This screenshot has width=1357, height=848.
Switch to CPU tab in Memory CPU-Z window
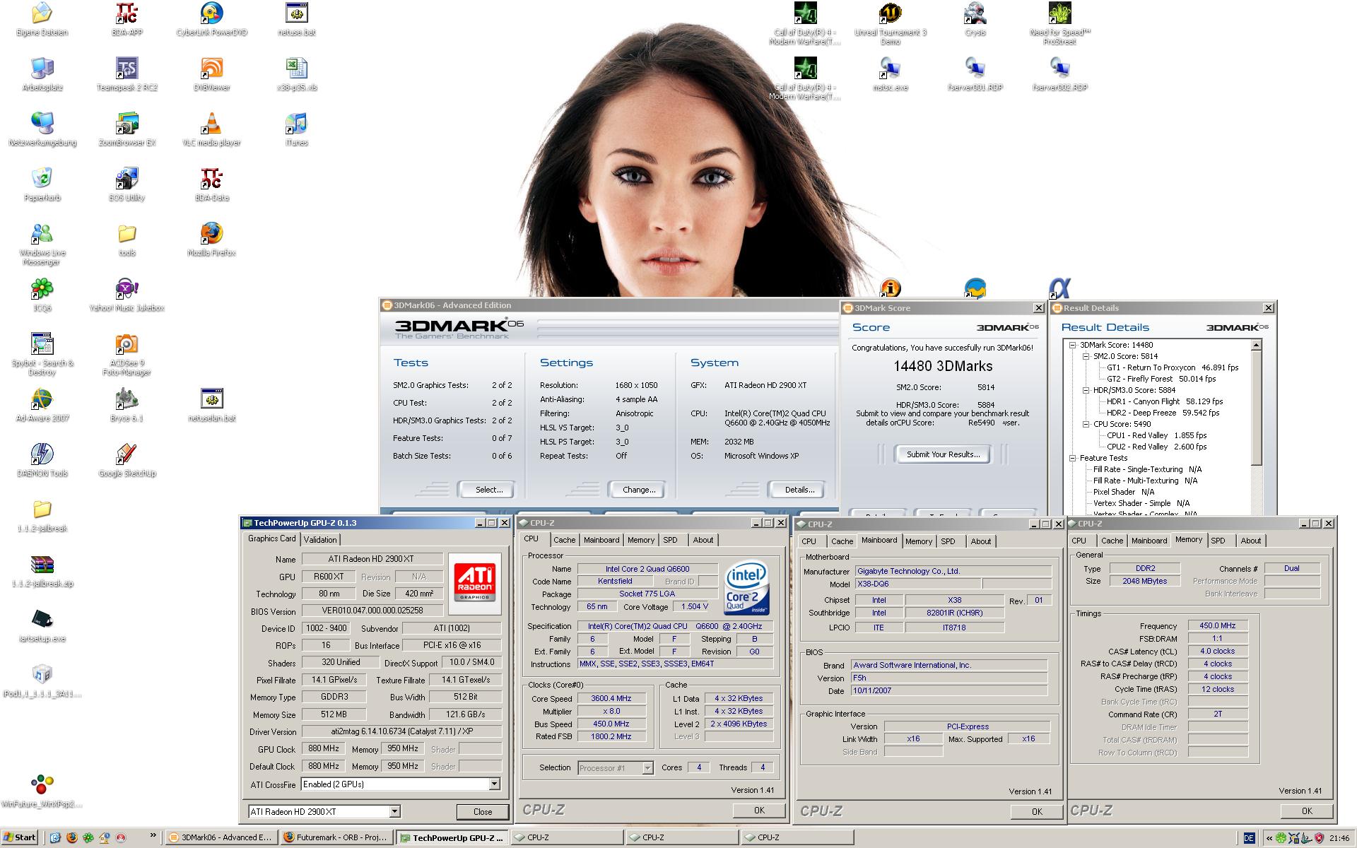click(1079, 541)
